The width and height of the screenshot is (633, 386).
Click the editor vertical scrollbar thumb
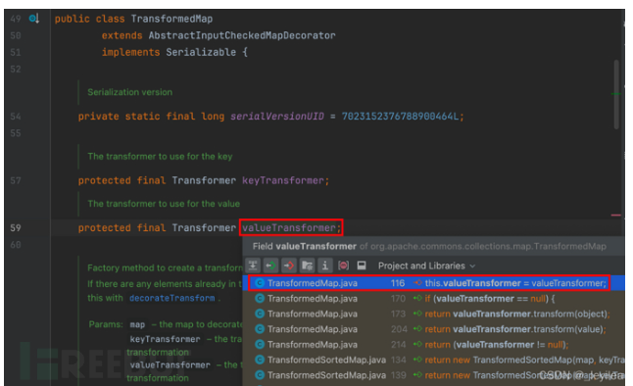(x=616, y=94)
